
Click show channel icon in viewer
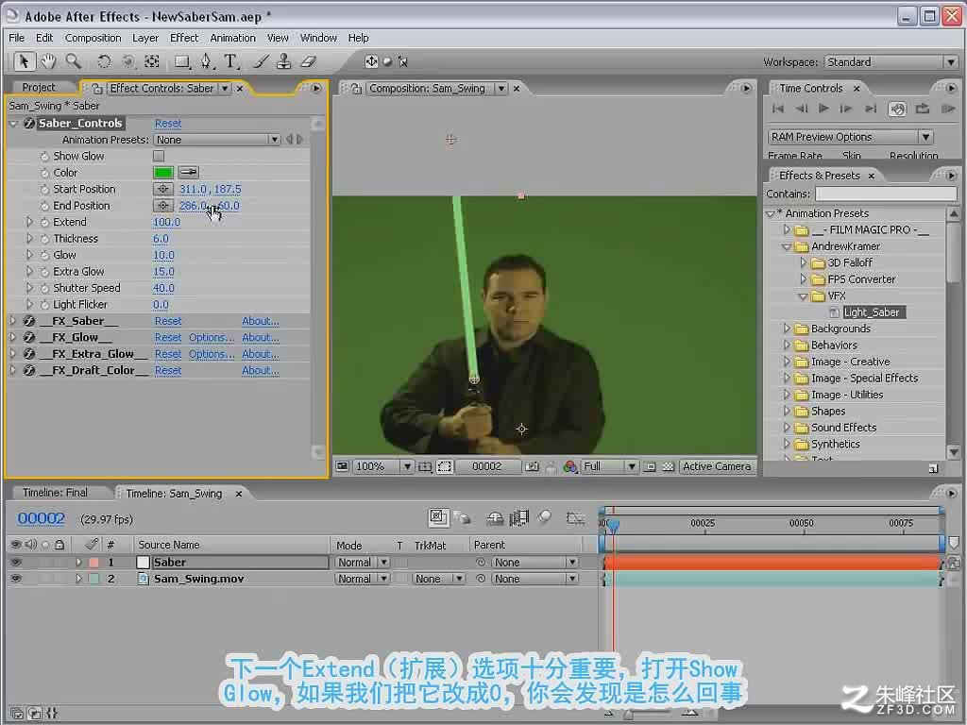(x=570, y=466)
